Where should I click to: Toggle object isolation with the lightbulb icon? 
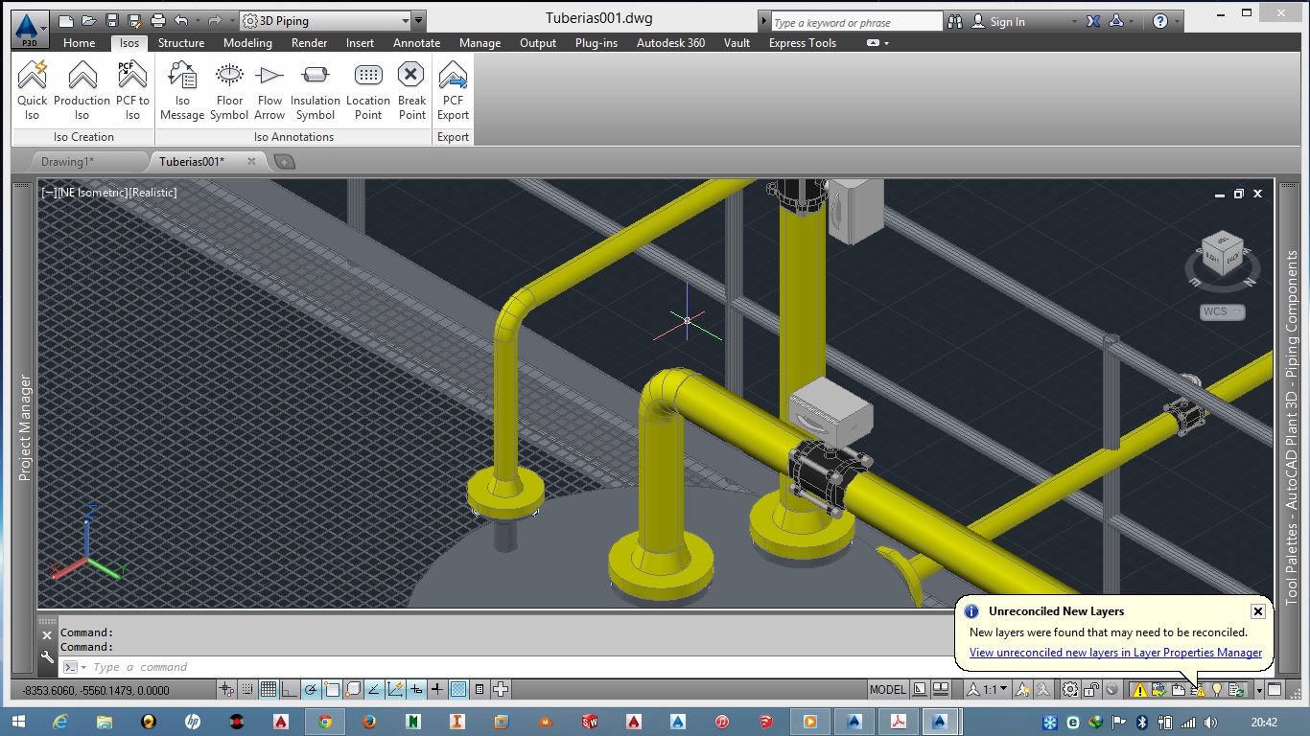[x=1215, y=689]
